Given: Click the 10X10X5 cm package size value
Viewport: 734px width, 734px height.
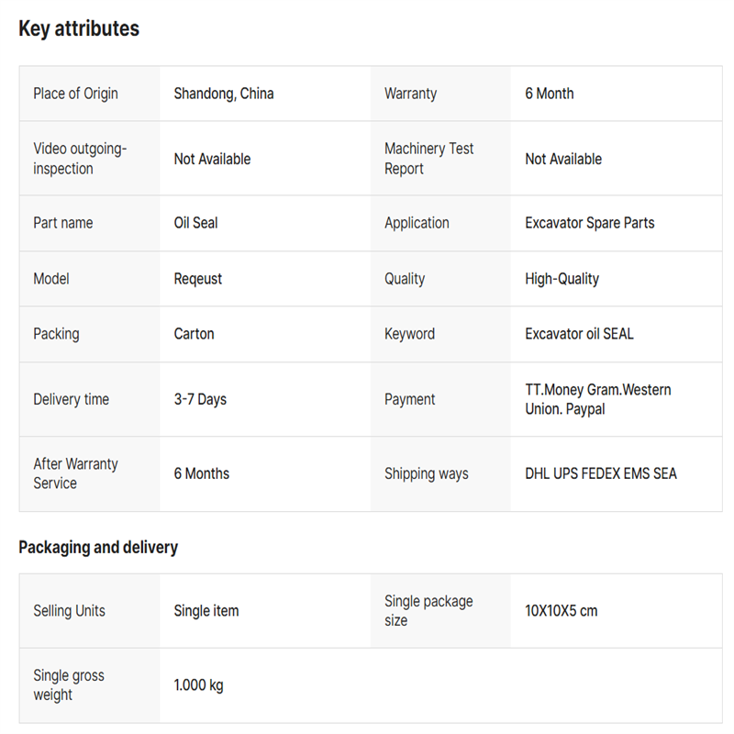Looking at the screenshot, I should tap(561, 611).
